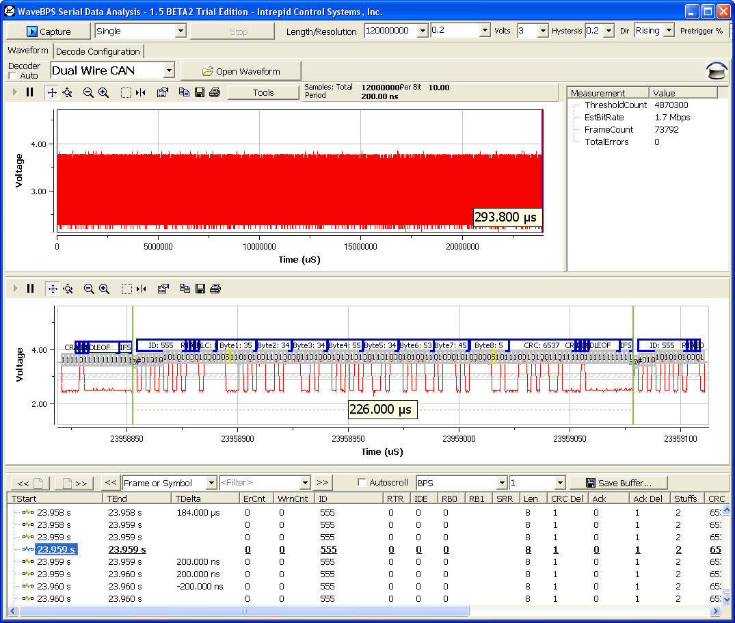
Task: Search forward with the >> button after Filter
Action: (x=323, y=482)
